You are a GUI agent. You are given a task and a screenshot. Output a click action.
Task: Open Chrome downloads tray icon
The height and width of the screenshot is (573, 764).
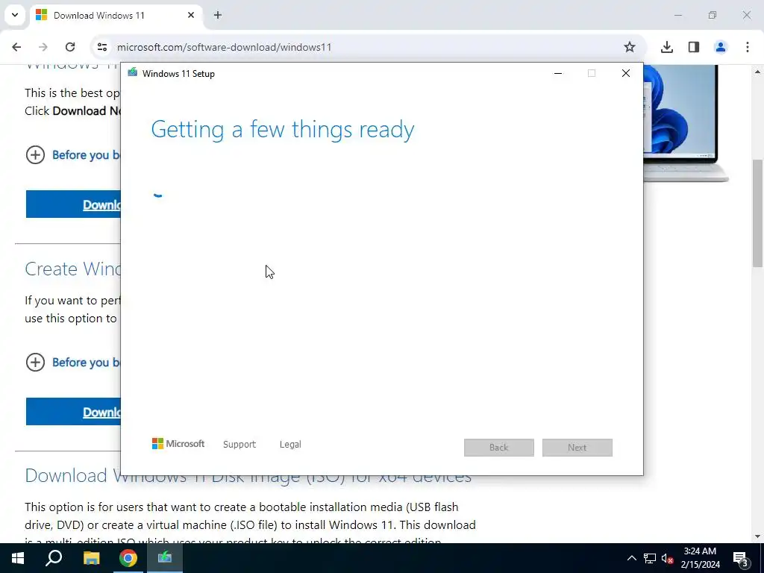(x=666, y=47)
